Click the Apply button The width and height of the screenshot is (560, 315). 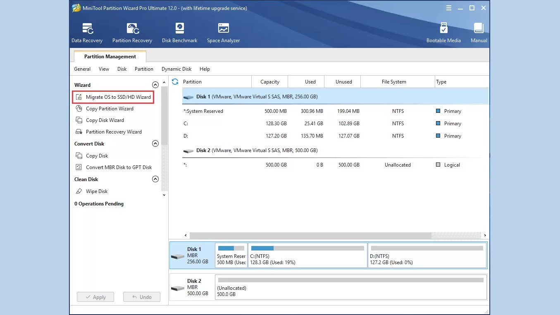(95, 297)
